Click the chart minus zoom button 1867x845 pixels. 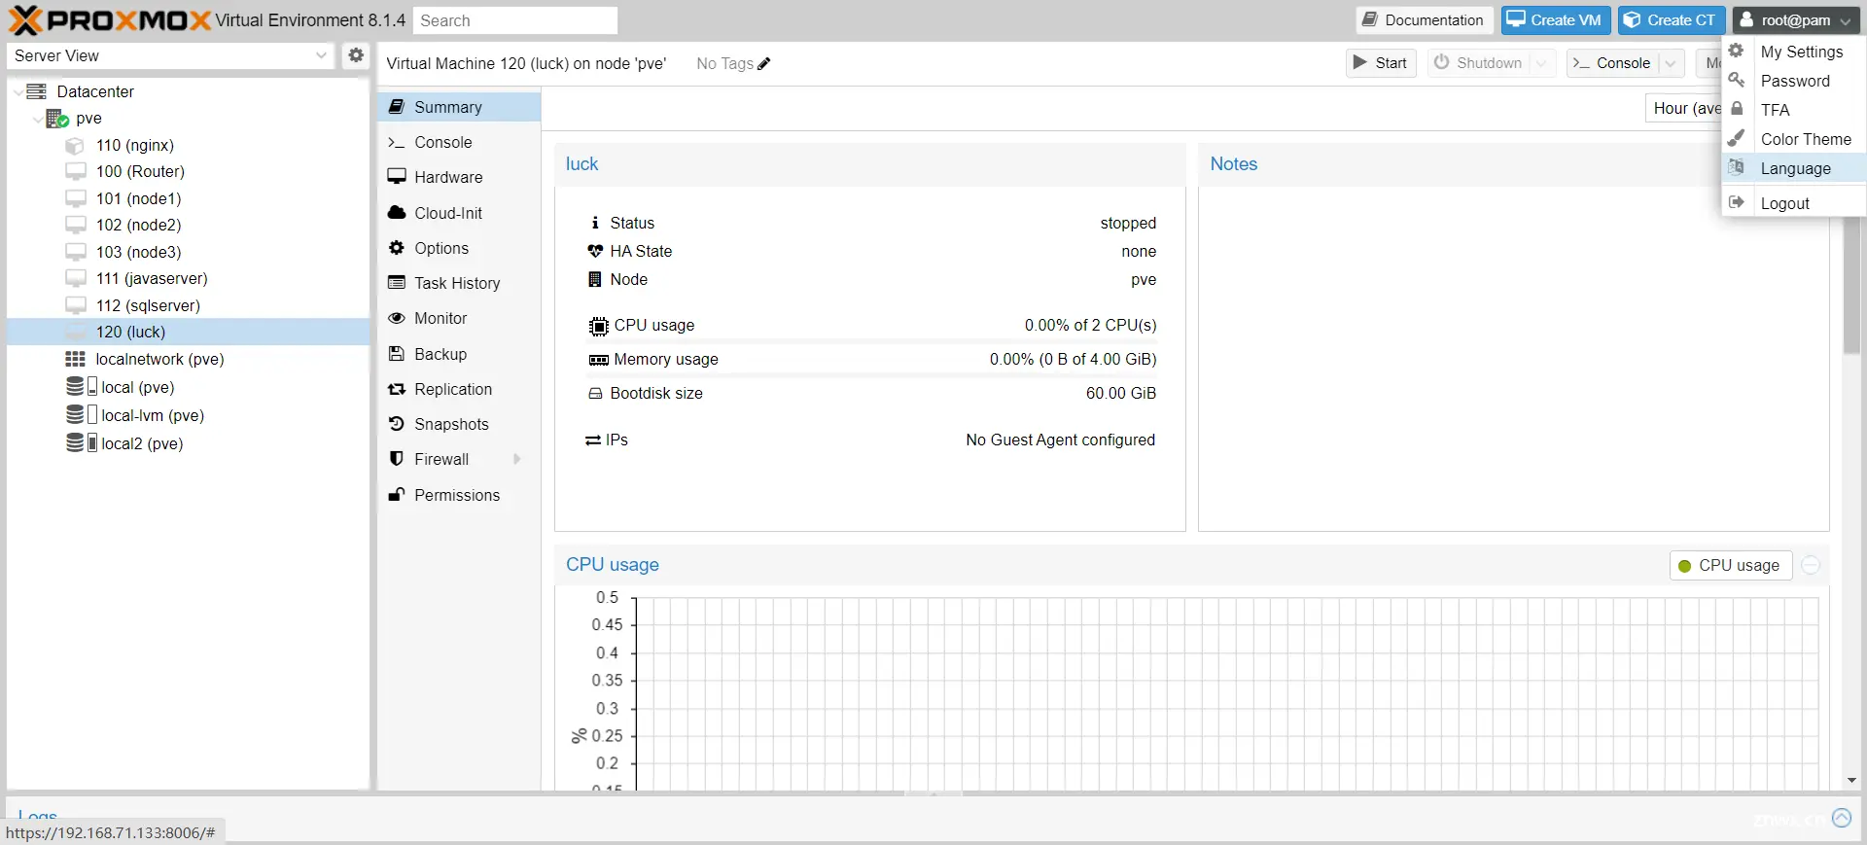pos(1811,565)
